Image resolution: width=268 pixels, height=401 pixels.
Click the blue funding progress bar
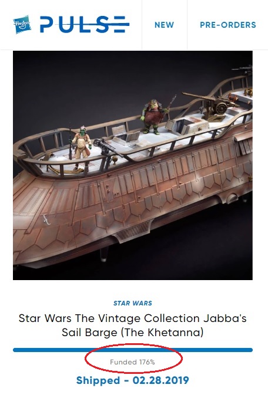[x=133, y=350]
